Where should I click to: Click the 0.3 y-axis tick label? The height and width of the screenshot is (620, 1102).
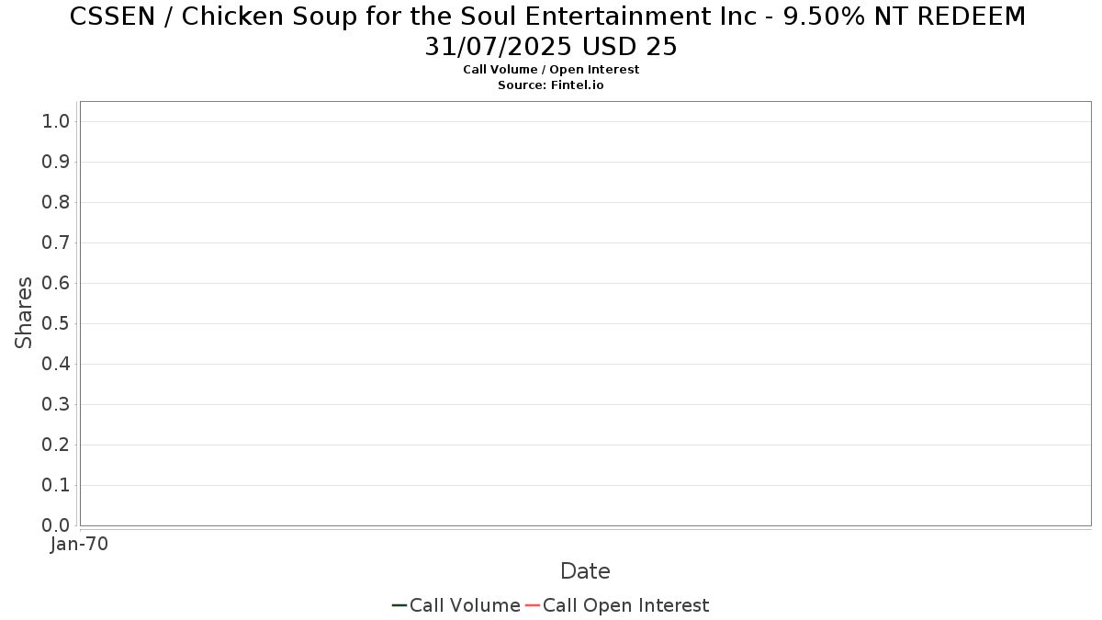click(56, 405)
